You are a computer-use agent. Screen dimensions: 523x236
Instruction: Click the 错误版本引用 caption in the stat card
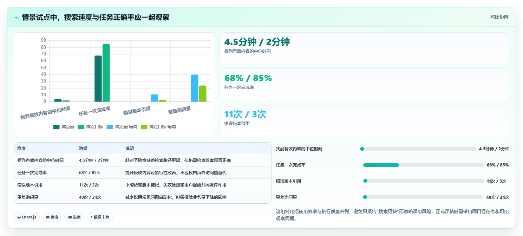237,124
